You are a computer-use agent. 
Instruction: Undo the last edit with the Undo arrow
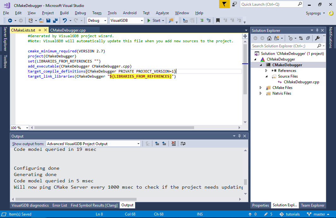[64, 21]
